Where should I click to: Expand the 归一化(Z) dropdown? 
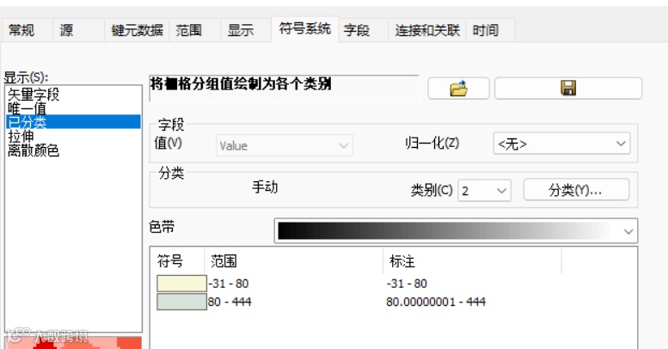[562, 144]
